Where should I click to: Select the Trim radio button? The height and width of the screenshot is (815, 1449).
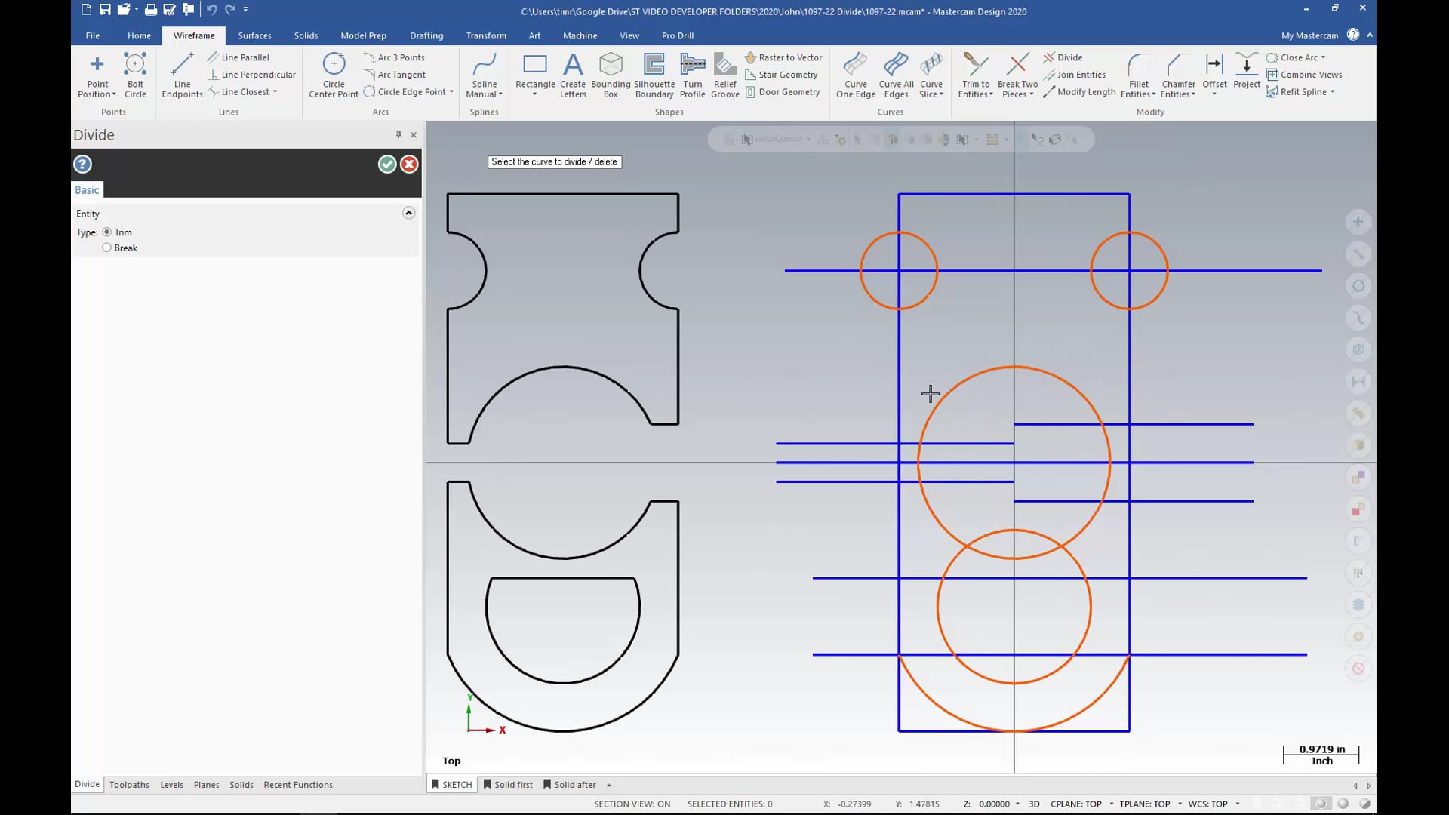pos(106,232)
